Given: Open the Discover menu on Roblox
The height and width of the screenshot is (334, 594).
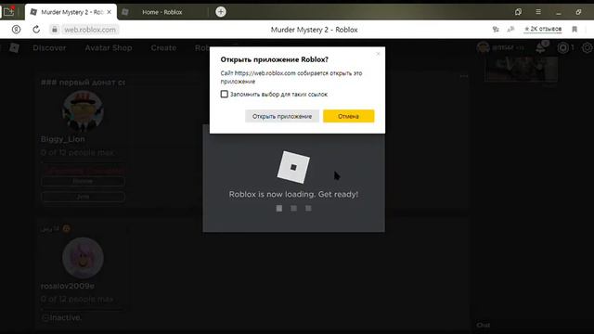Looking at the screenshot, I should pyautogui.click(x=49, y=47).
